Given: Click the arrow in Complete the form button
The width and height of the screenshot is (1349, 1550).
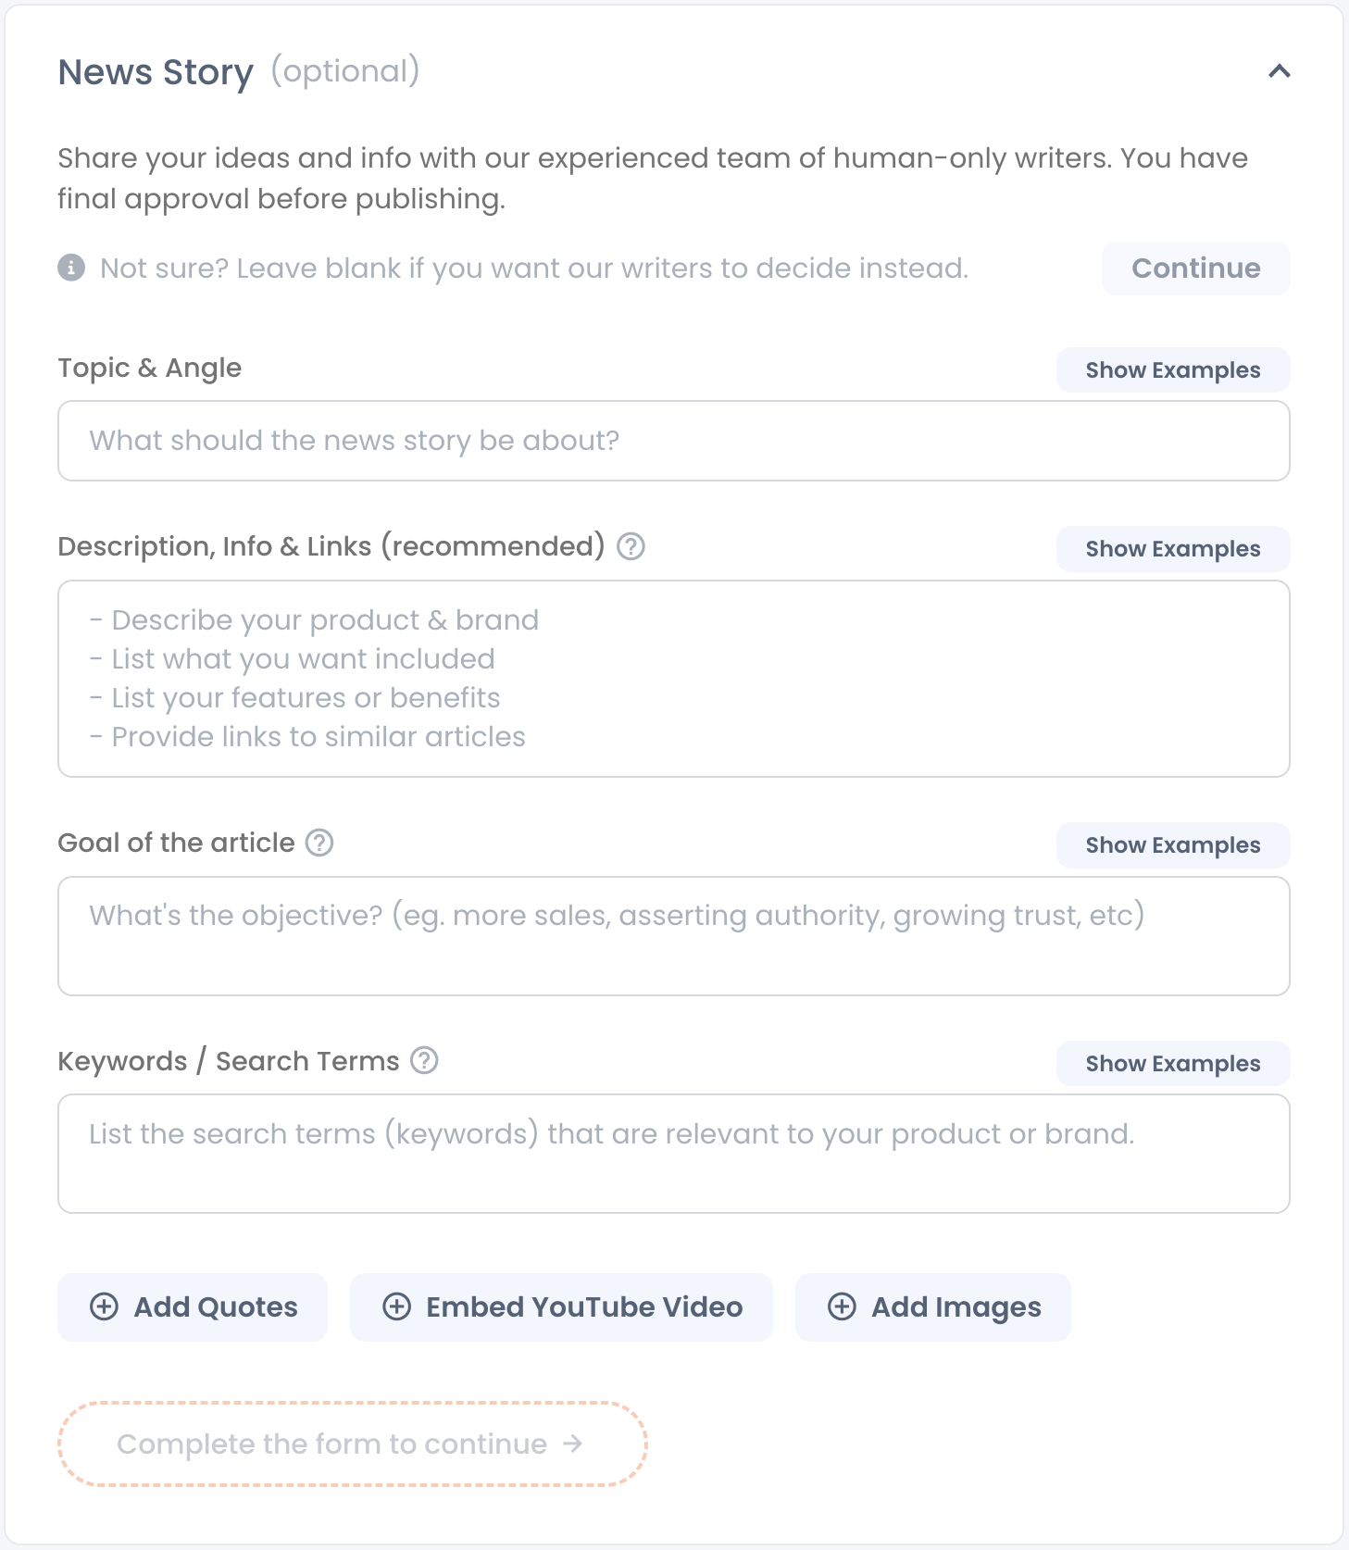Looking at the screenshot, I should pos(573,1444).
